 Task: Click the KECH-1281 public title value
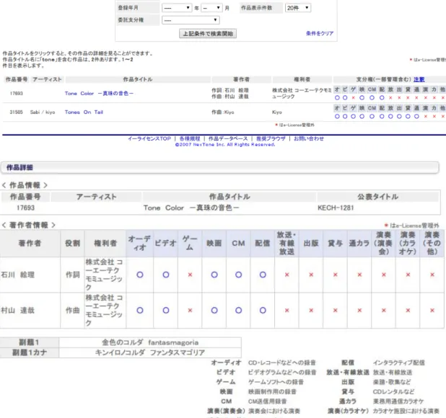(336, 208)
